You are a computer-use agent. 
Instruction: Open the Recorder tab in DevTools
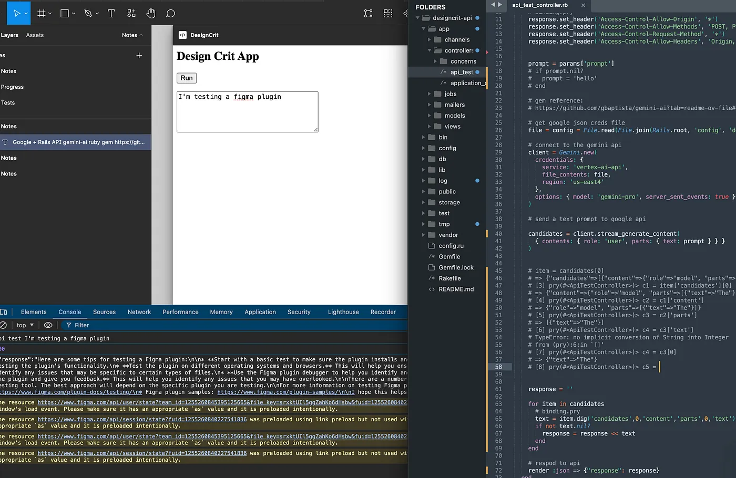(383, 312)
